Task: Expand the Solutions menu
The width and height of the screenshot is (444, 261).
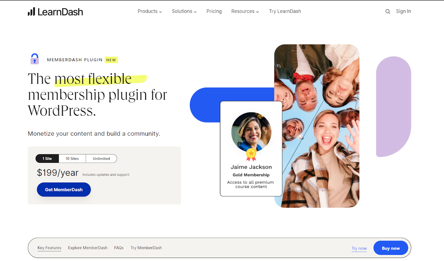Action: (x=184, y=11)
